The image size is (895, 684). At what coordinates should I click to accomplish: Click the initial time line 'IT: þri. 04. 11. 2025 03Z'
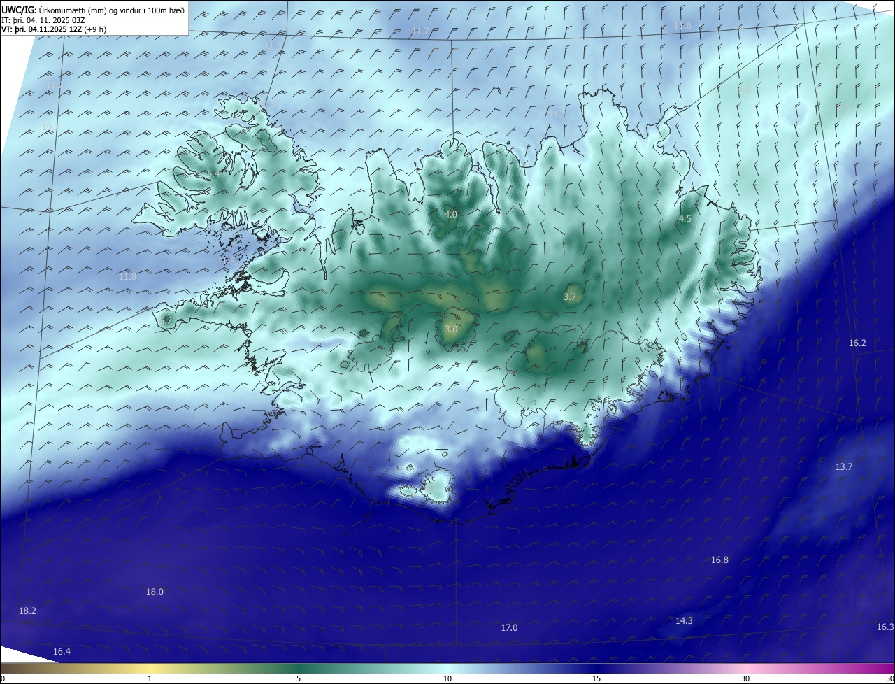pyautogui.click(x=43, y=20)
